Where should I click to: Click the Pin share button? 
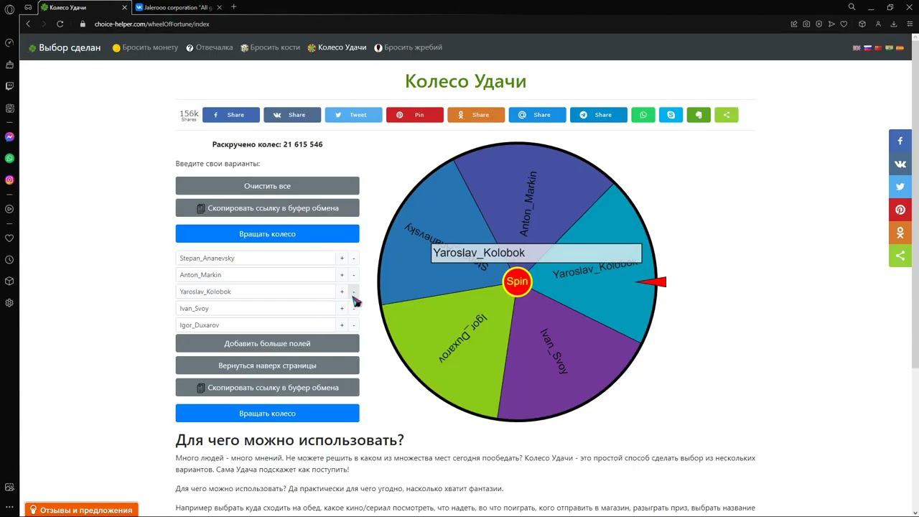[x=415, y=115]
